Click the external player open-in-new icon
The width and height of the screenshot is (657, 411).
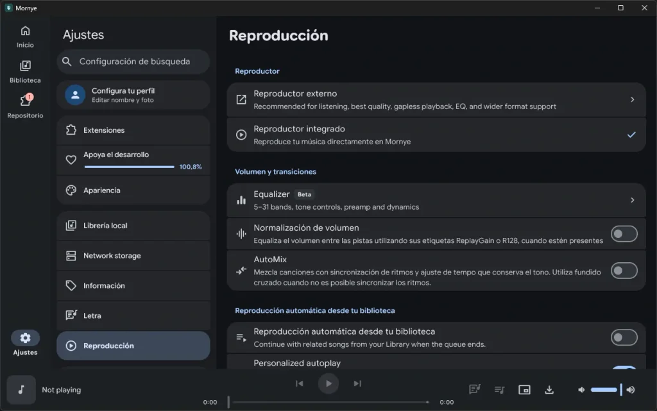(x=241, y=99)
